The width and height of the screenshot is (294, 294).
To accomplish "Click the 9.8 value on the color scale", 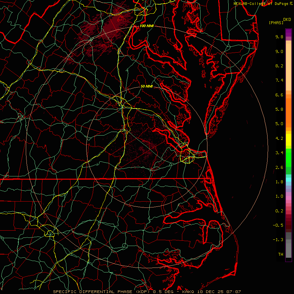I will click(x=279, y=37).
